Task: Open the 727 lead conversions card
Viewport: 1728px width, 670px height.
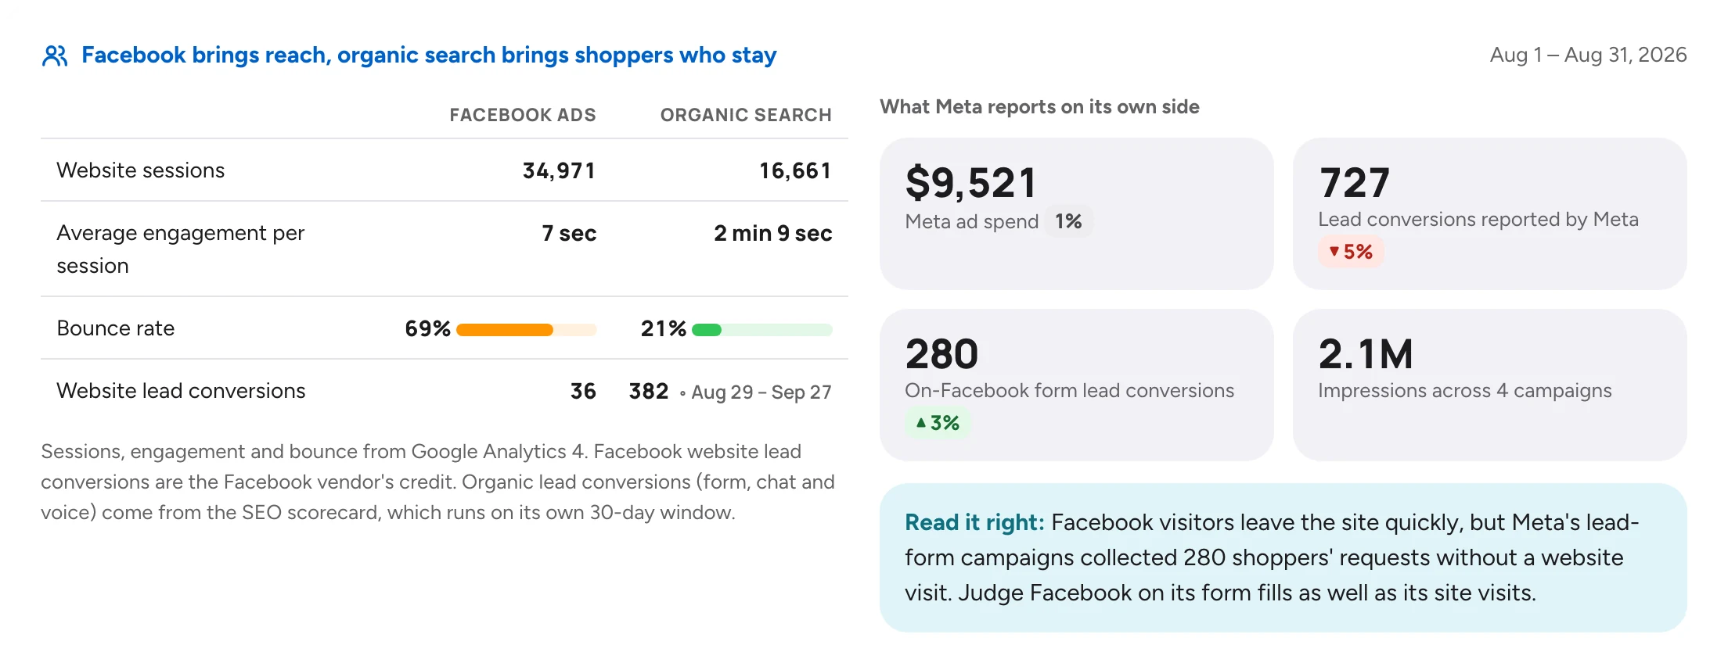Action: point(1489,213)
